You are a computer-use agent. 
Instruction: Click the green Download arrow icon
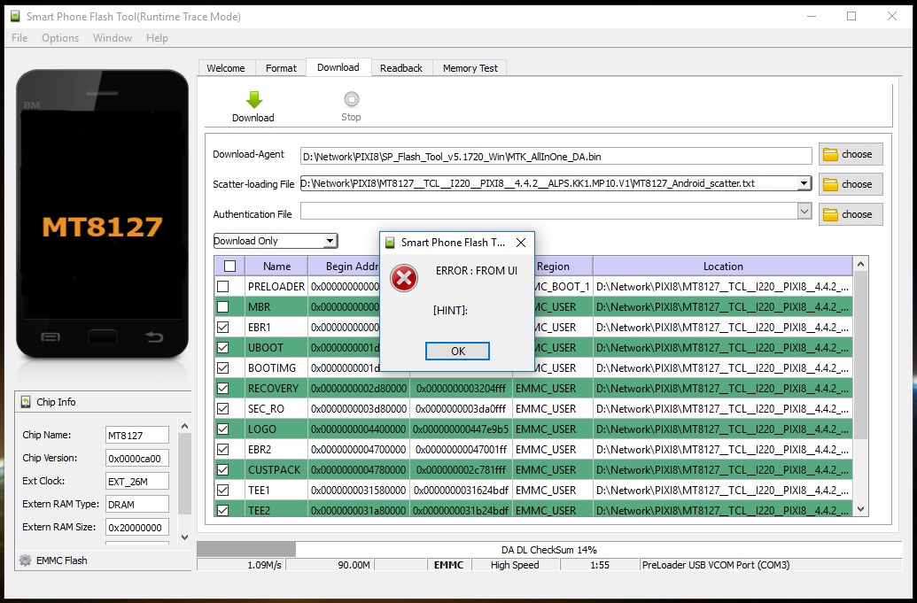253,99
